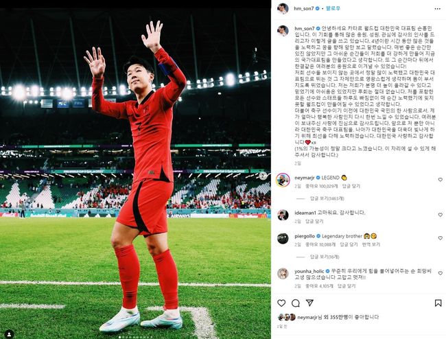Open younha_holic profile from comment username
Image resolution: width=446 pixels, height=339 pixels.
coord(309,271)
